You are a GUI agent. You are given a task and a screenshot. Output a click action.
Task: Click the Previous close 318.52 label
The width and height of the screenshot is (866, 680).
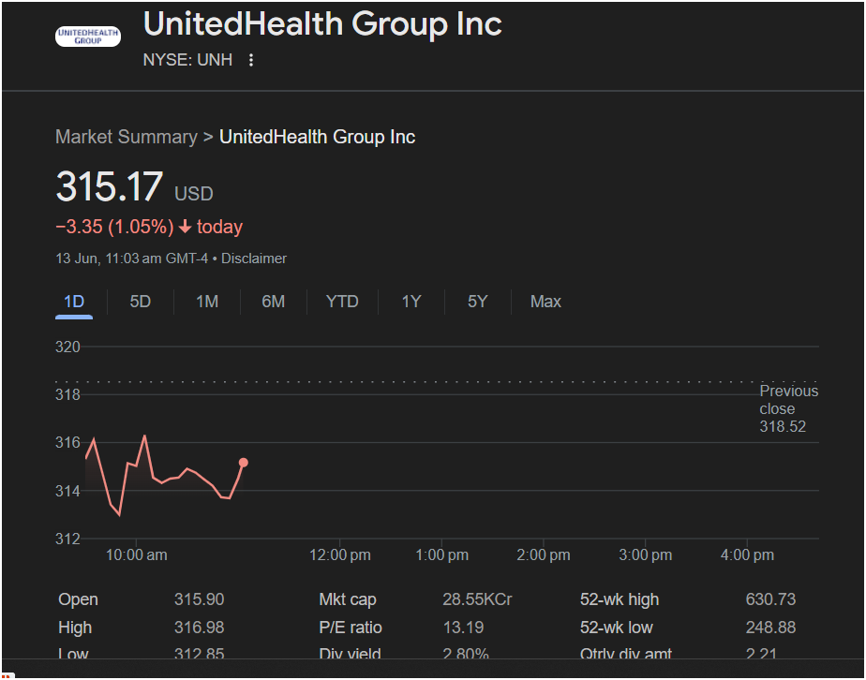point(789,408)
